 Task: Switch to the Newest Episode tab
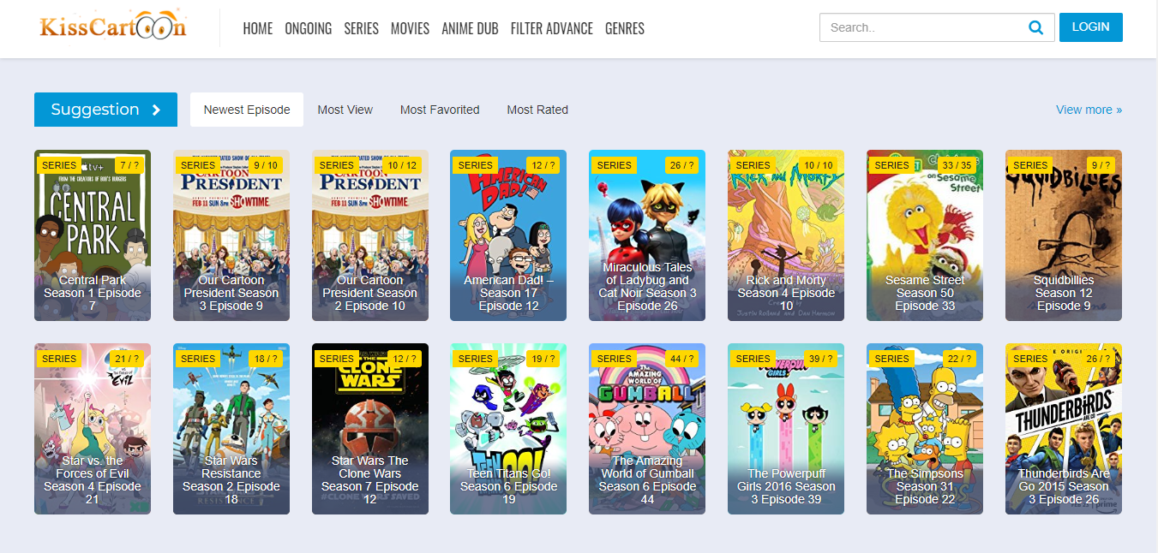(x=247, y=110)
